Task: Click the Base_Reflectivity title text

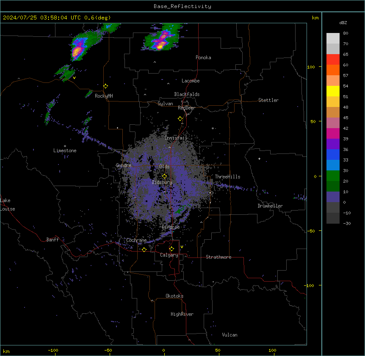Action: (x=182, y=6)
